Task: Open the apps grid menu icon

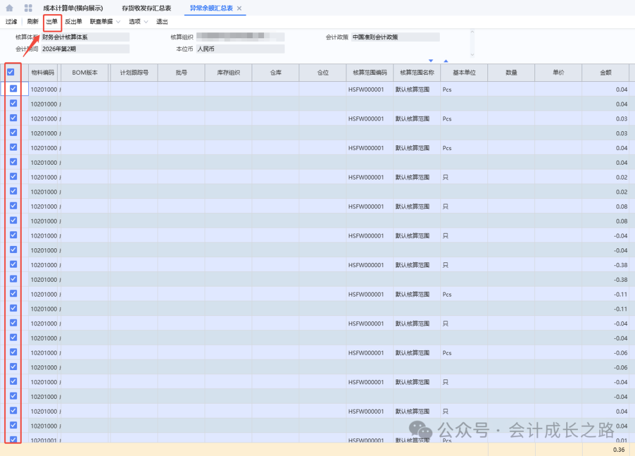Action: click(28, 8)
